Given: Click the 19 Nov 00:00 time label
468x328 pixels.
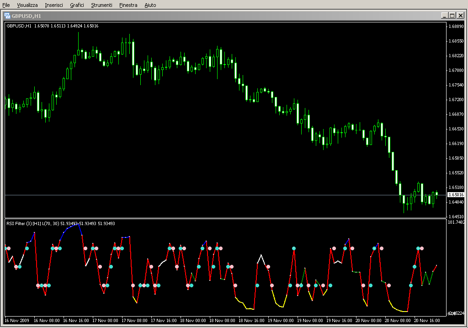Looking at the screenshot, I should pos(281,321).
